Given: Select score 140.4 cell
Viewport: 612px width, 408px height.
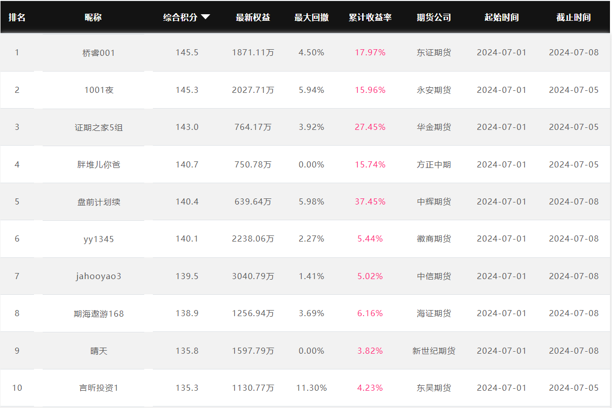Looking at the screenshot, I should pyautogui.click(x=187, y=201).
